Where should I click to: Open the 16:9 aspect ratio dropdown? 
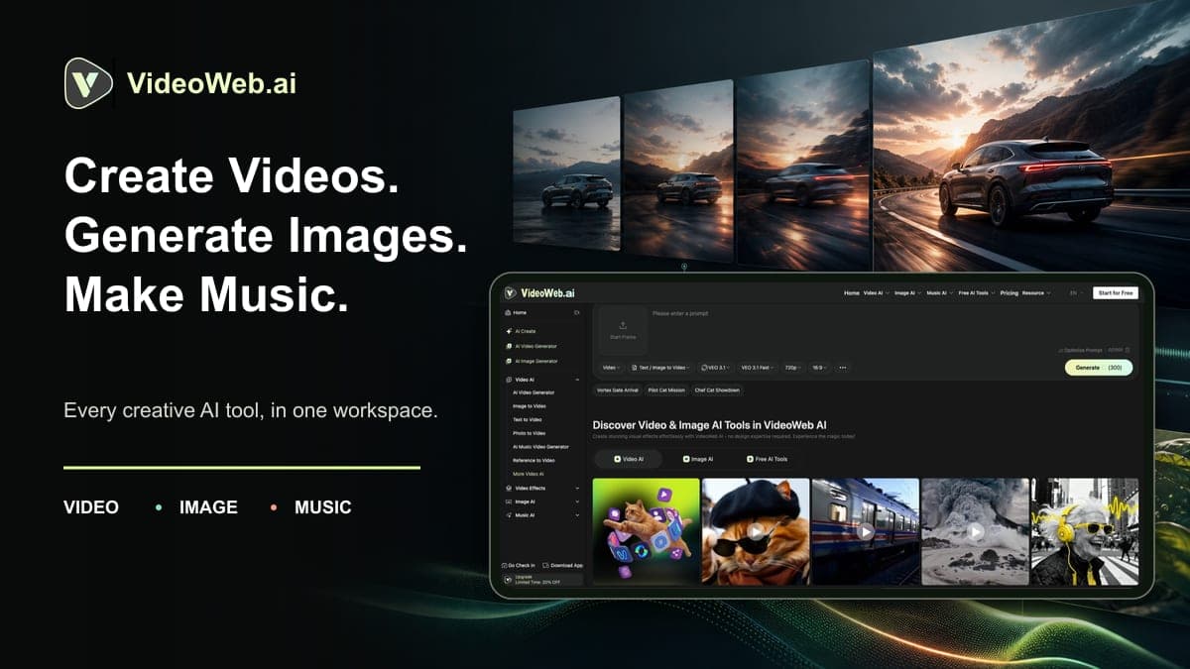point(820,367)
